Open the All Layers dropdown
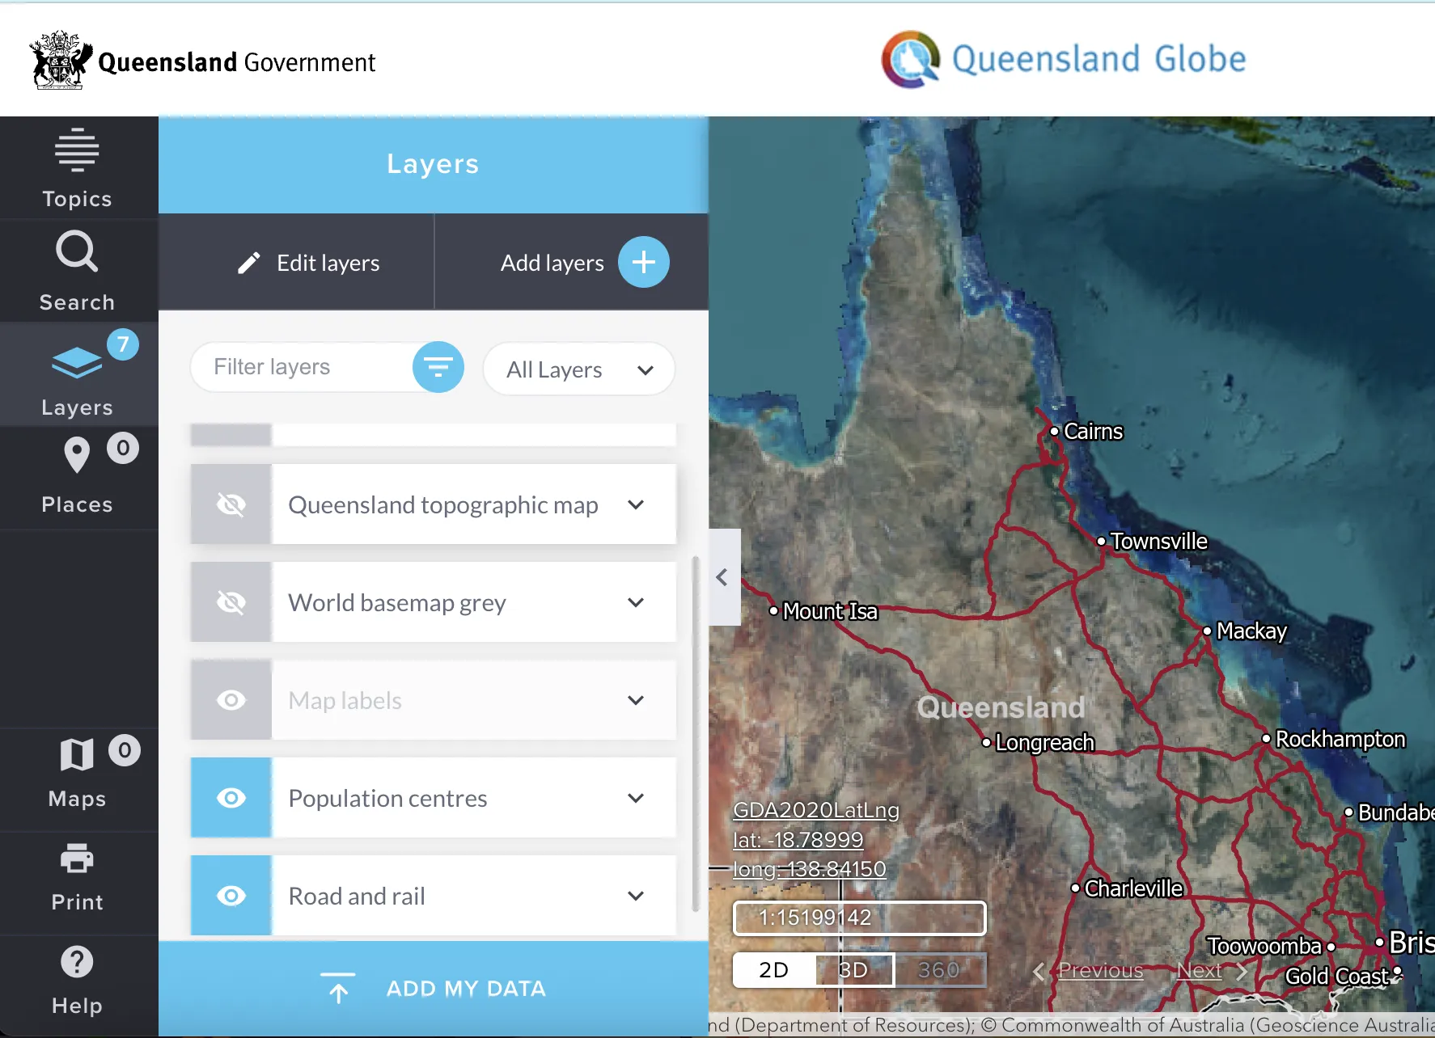 click(x=579, y=369)
